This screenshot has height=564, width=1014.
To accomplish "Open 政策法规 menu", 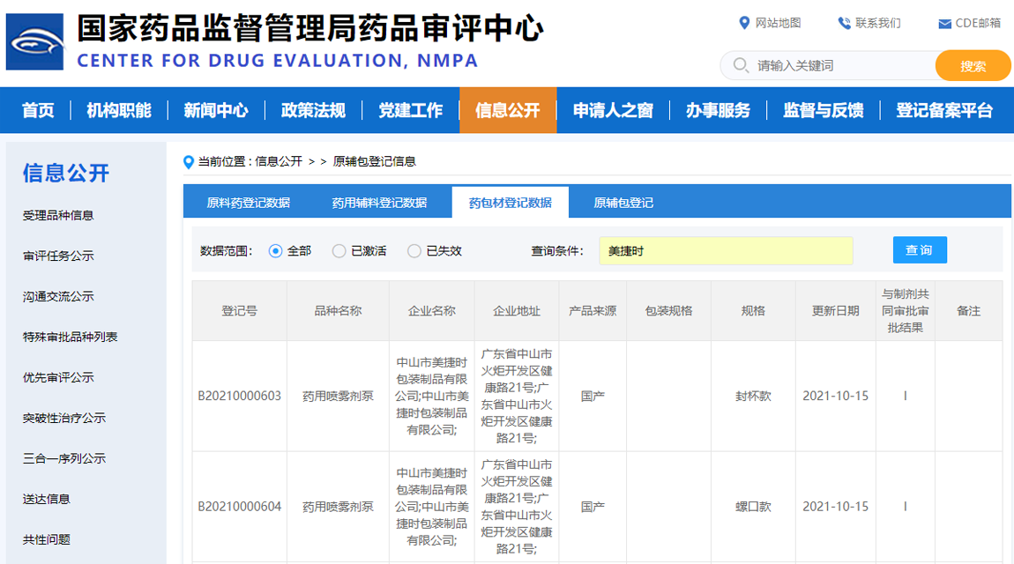I will point(313,110).
